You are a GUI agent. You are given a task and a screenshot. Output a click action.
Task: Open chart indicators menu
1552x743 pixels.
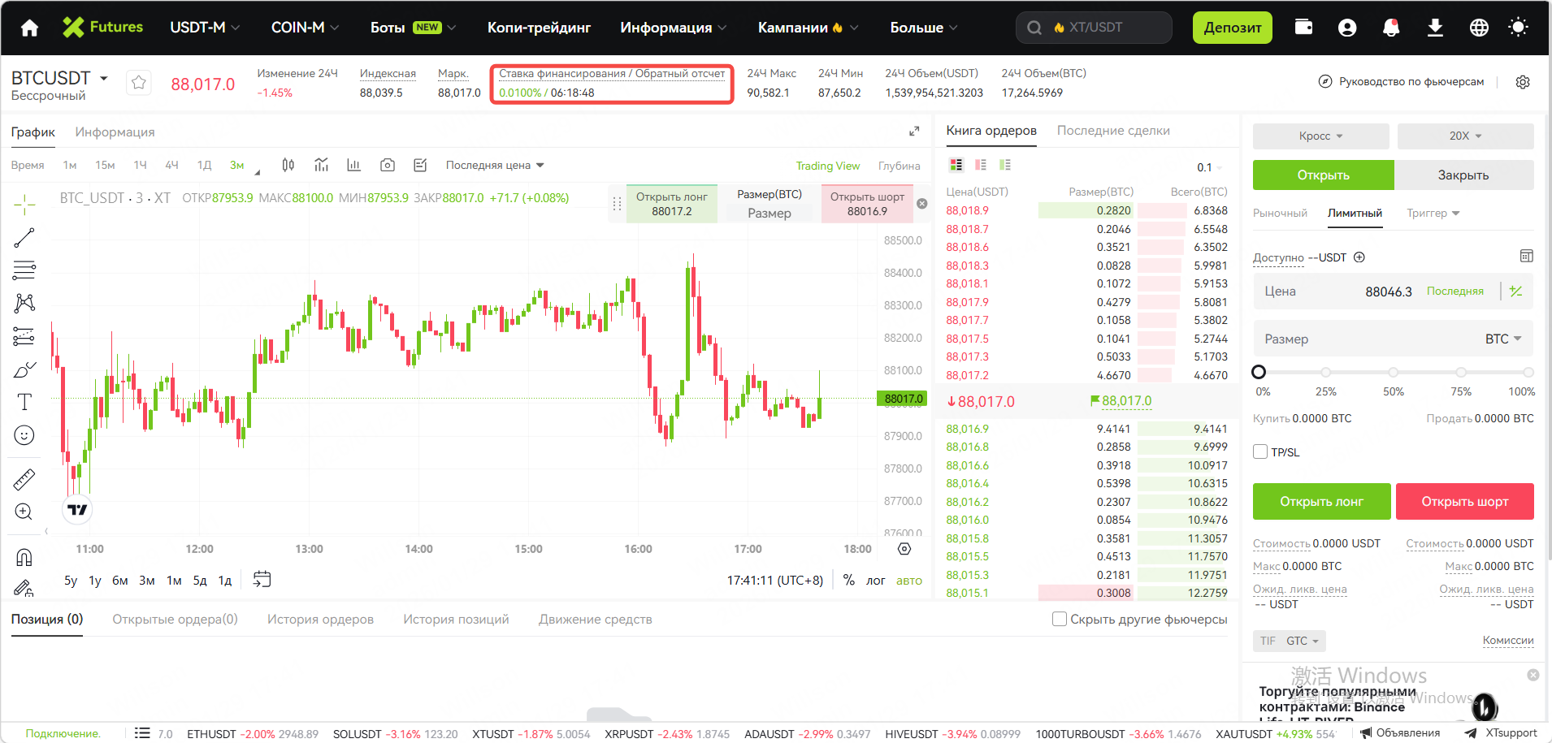point(322,166)
